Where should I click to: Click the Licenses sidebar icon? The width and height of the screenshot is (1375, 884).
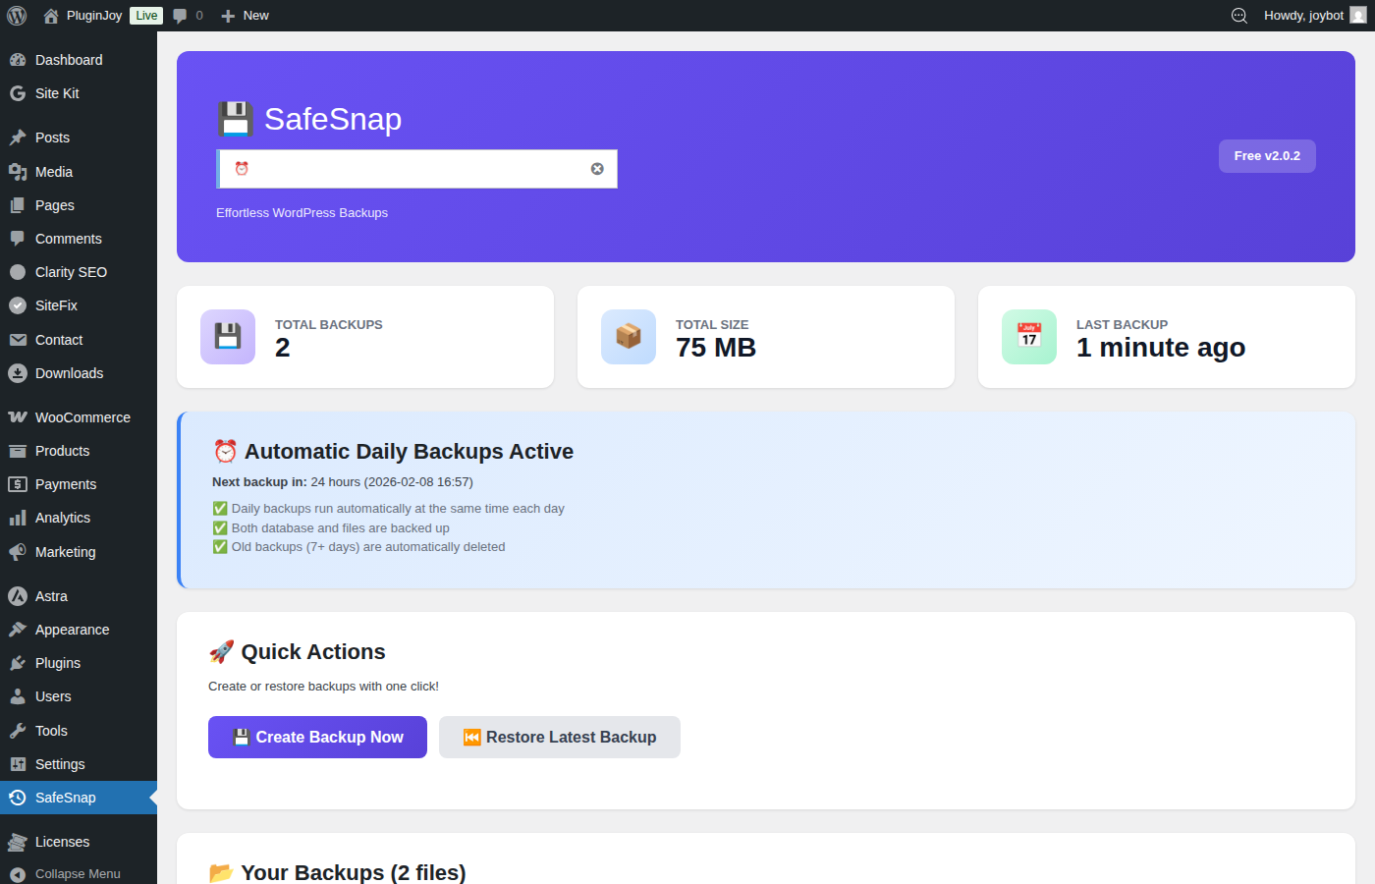pyautogui.click(x=18, y=842)
